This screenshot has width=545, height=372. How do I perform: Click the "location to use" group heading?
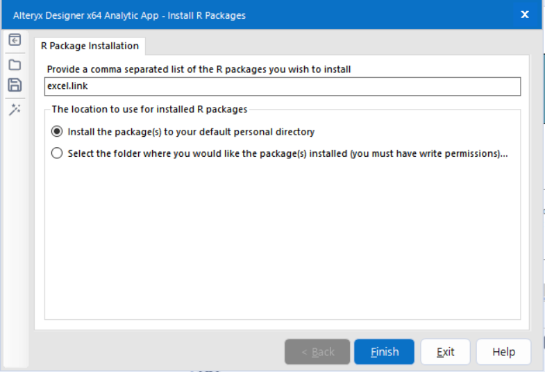tap(149, 109)
